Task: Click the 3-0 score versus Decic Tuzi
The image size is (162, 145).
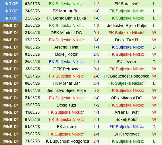Action: (97, 40)
